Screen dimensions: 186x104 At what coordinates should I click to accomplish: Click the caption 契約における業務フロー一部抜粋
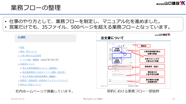(x=133, y=91)
